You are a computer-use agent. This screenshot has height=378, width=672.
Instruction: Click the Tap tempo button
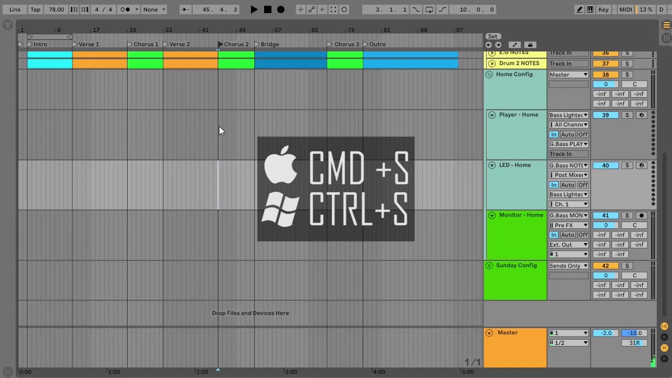point(35,9)
